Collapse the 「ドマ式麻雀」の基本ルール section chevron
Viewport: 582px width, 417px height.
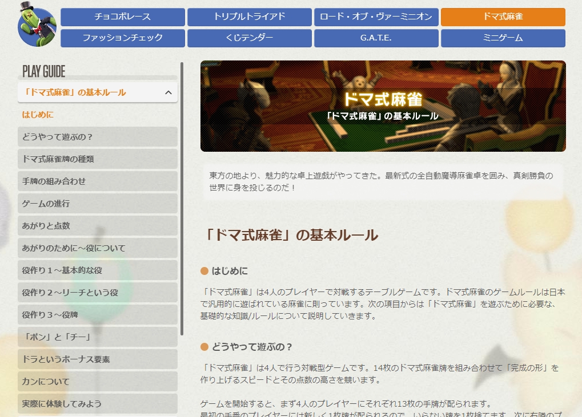coord(168,92)
